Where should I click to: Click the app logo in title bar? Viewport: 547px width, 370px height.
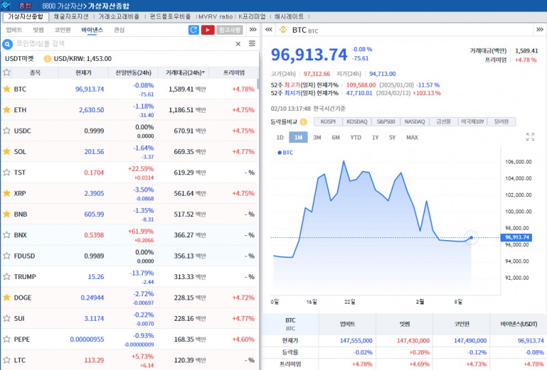tap(5, 5)
